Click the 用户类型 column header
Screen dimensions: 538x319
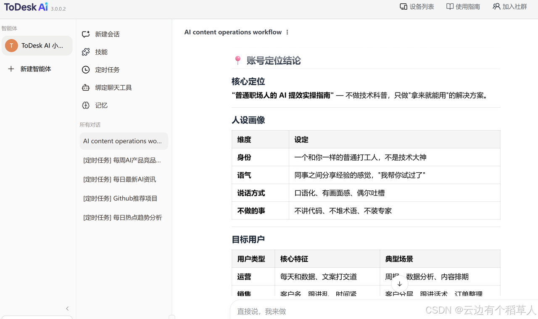click(x=253, y=259)
